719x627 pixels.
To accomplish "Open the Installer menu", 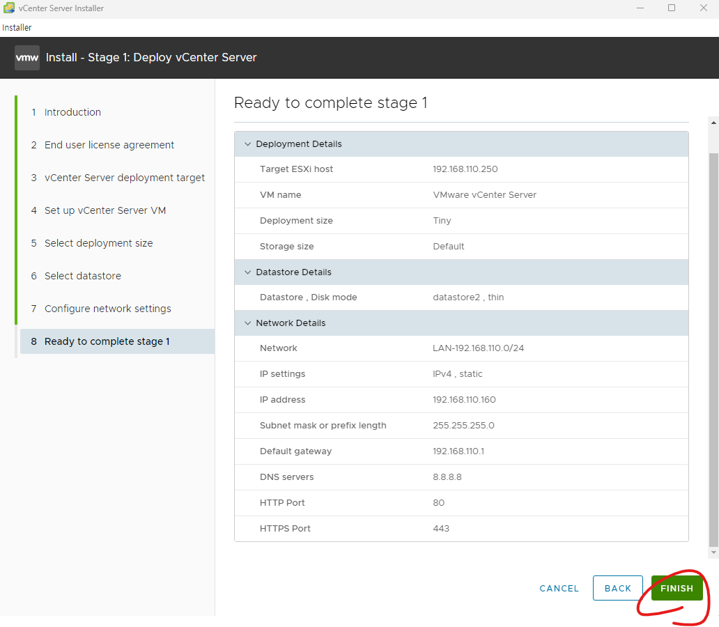I will click(17, 28).
